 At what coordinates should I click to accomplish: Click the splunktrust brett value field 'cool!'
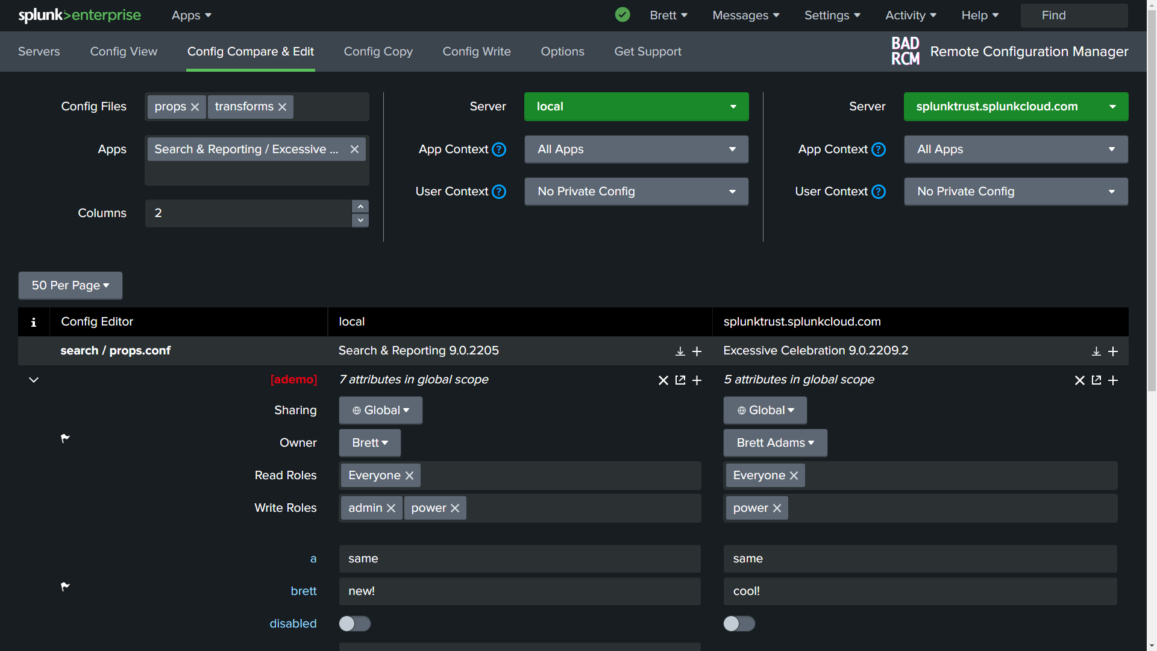(920, 591)
